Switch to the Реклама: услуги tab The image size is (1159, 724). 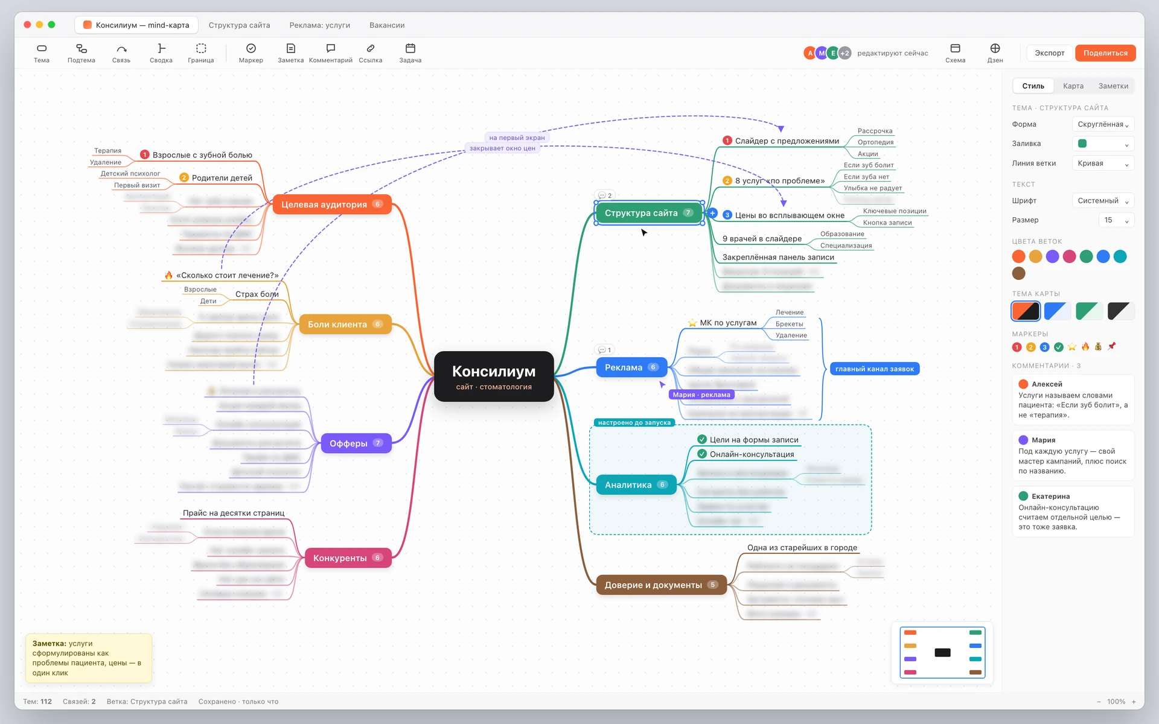pos(320,25)
